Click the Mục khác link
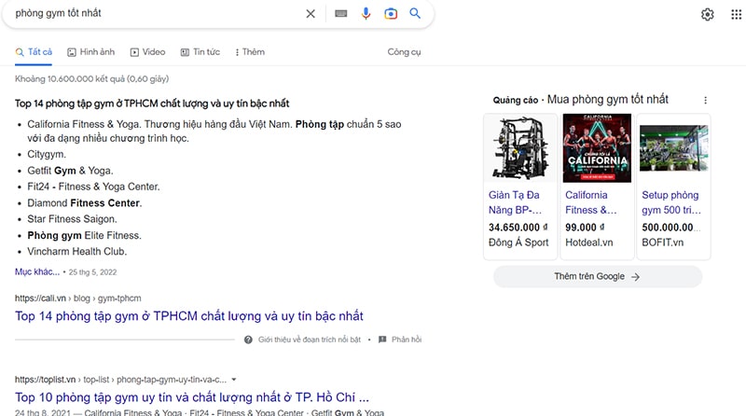746x416 pixels. (x=37, y=271)
